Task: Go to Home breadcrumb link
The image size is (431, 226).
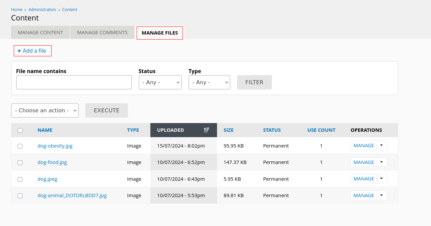Action: pyautogui.click(x=17, y=10)
